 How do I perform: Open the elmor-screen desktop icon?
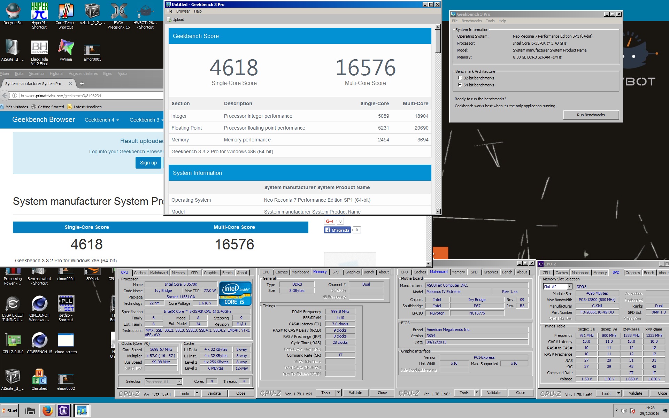(x=66, y=343)
